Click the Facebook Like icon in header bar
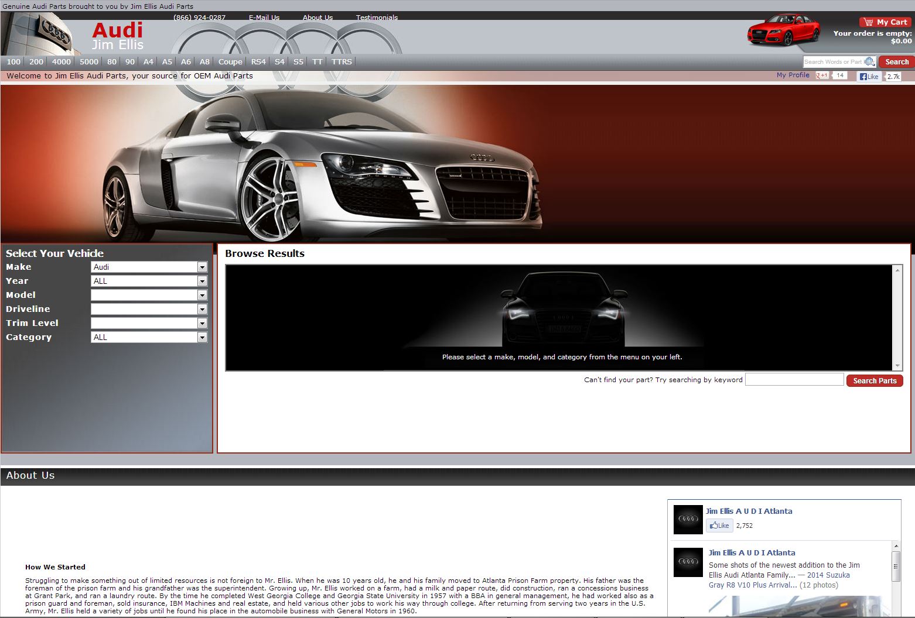This screenshot has width=915, height=618. [x=869, y=76]
